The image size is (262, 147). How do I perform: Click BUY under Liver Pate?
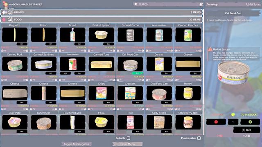22,131
